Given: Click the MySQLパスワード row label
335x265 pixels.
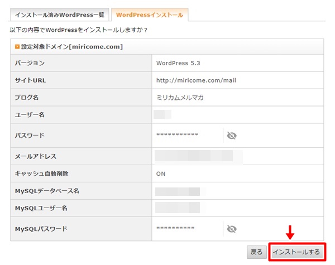Looking at the screenshot, I should [41, 229].
